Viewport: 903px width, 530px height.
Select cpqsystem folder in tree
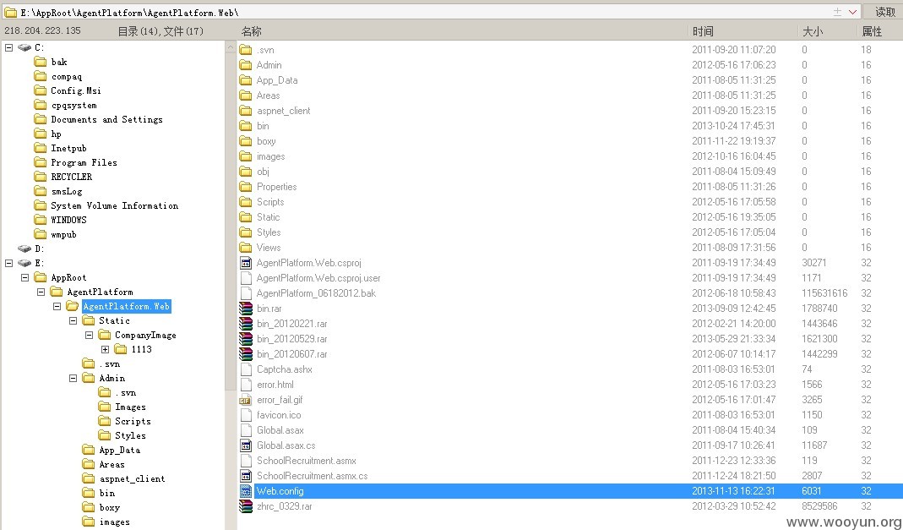[73, 105]
